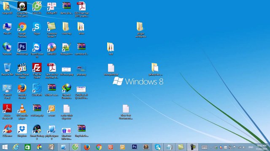
Task: Select the CCleaner desktop shortcut
Action: 7,130
